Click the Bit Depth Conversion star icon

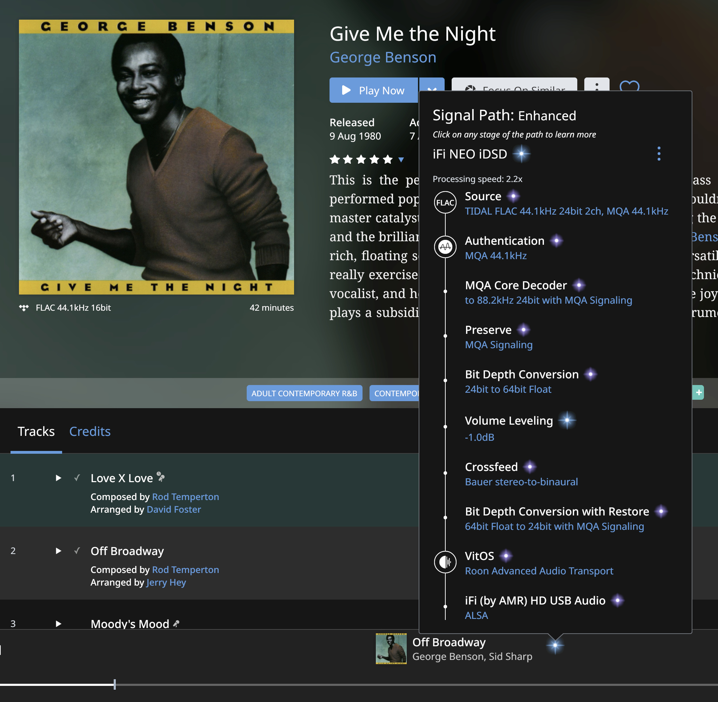coord(590,374)
